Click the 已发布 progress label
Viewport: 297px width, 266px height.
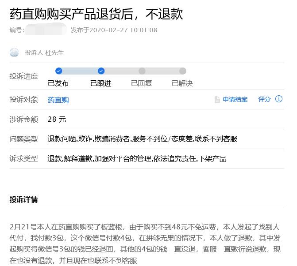coord(58,83)
